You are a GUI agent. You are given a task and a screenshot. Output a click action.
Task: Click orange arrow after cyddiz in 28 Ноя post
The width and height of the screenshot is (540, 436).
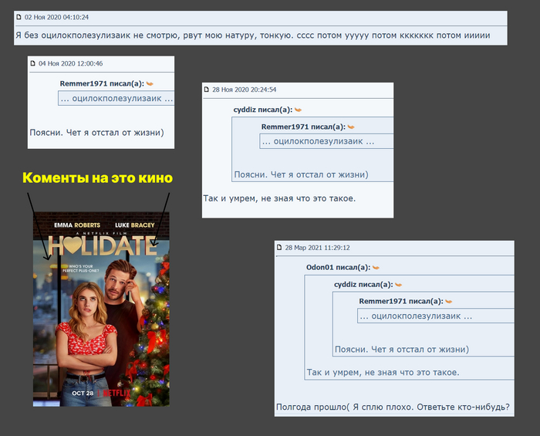tap(298, 110)
